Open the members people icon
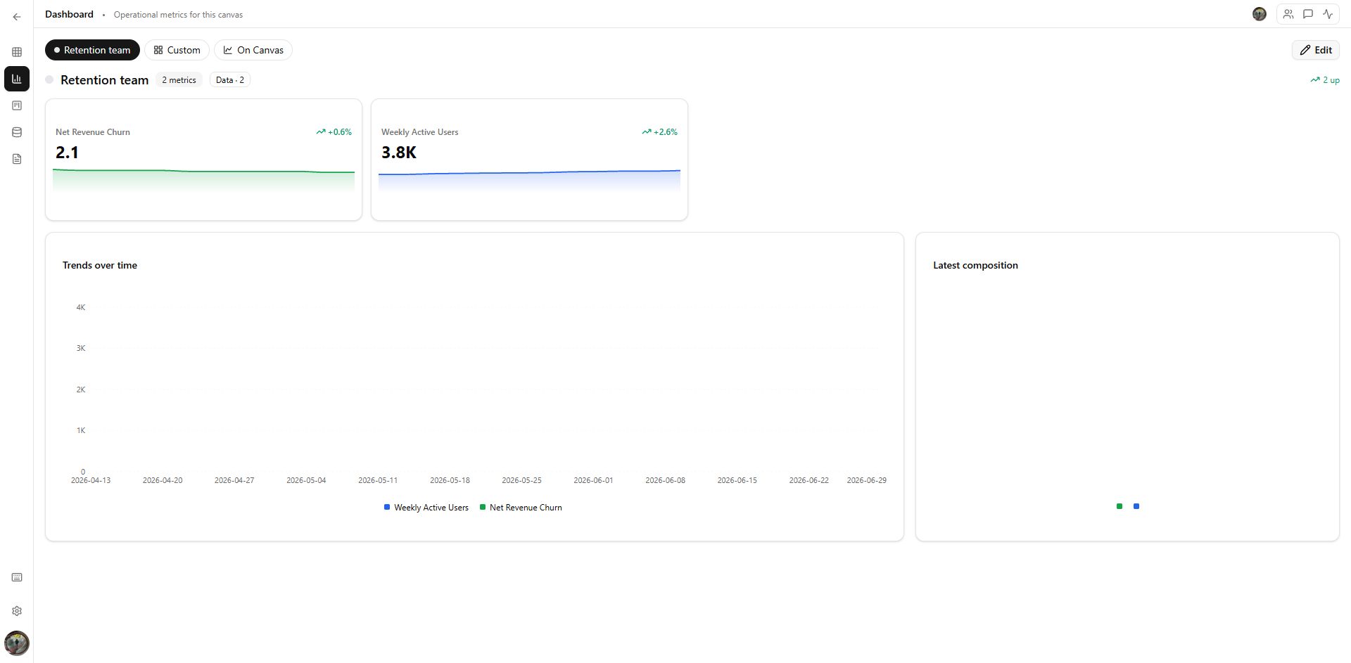This screenshot has height=663, width=1351. [x=1288, y=14]
